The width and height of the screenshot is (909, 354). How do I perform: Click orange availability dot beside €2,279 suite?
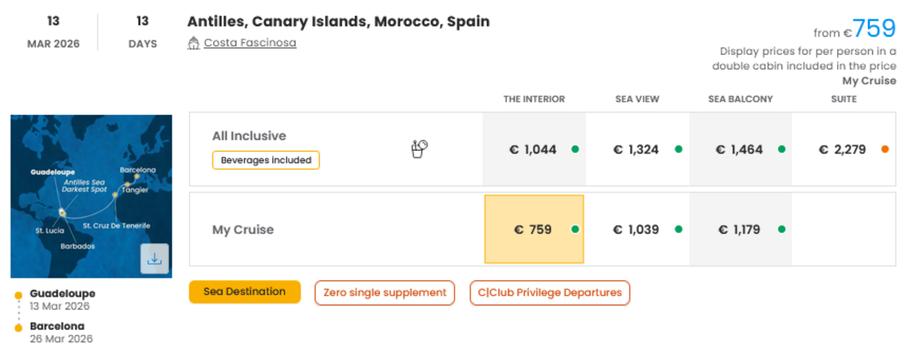point(885,149)
